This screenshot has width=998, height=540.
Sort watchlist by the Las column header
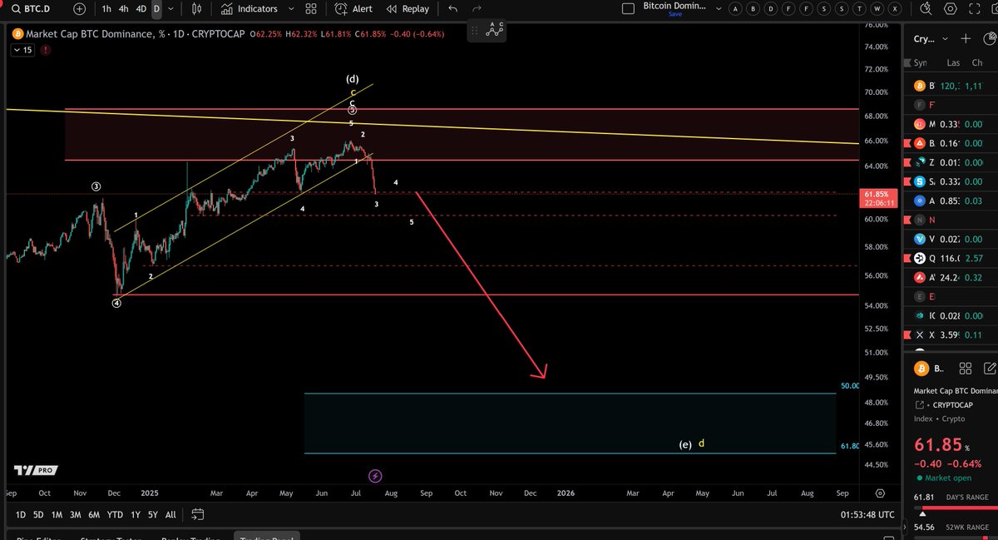tap(953, 62)
